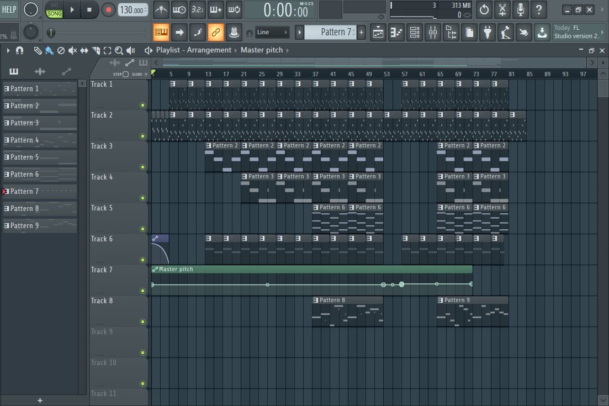
Task: Select Pattern 4 in the picker
Action: pyautogui.click(x=40, y=140)
